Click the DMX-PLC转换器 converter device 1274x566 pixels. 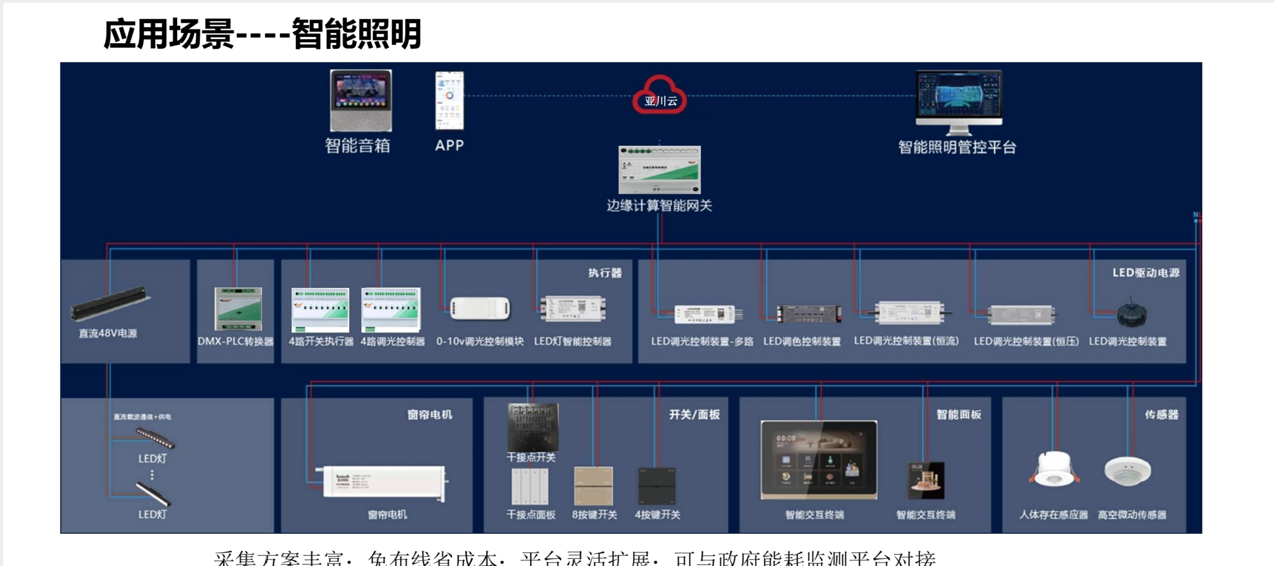pos(238,309)
